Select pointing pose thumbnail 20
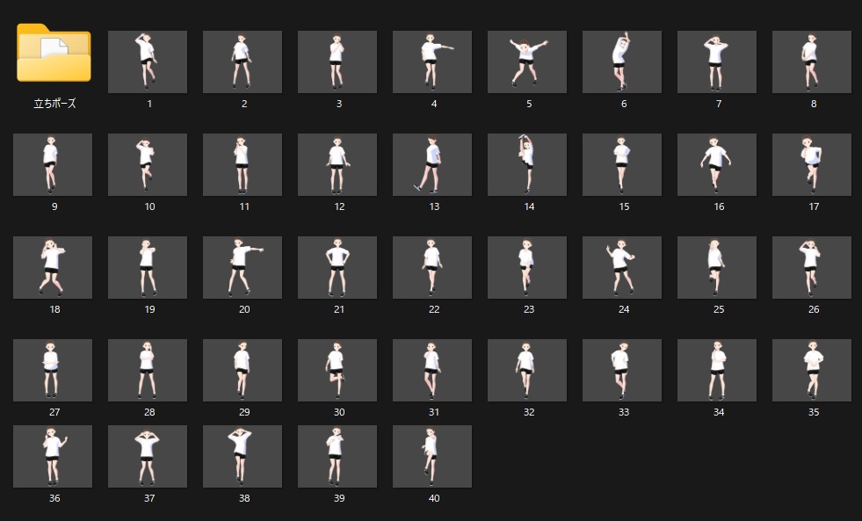 (243, 267)
